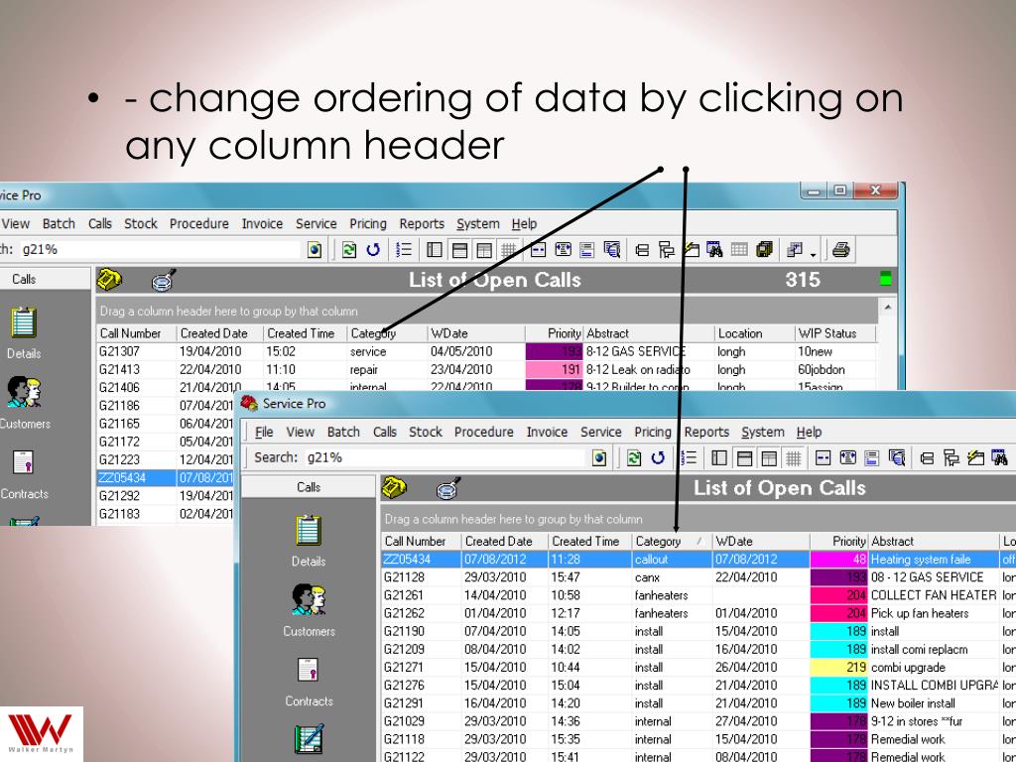The image size is (1016, 762).
Task: Click magenta priority 48 cell in front window
Action: (839, 560)
